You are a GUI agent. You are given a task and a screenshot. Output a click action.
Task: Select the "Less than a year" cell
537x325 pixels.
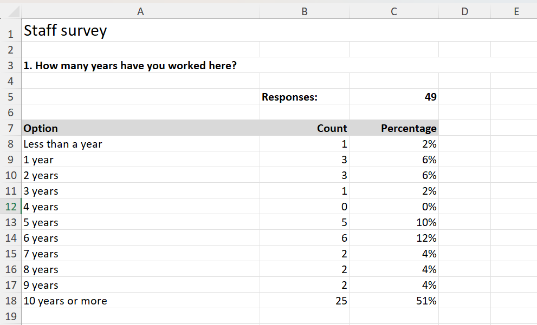pyautogui.click(x=63, y=144)
